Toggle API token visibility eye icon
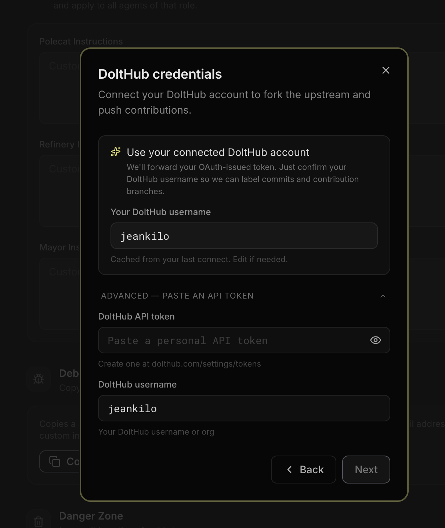The height and width of the screenshot is (528, 445). pos(375,340)
